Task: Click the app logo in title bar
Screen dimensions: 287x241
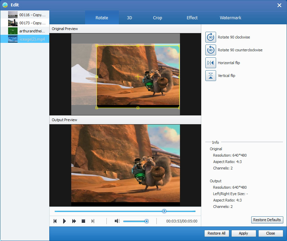Action: pyautogui.click(x=5, y=5)
